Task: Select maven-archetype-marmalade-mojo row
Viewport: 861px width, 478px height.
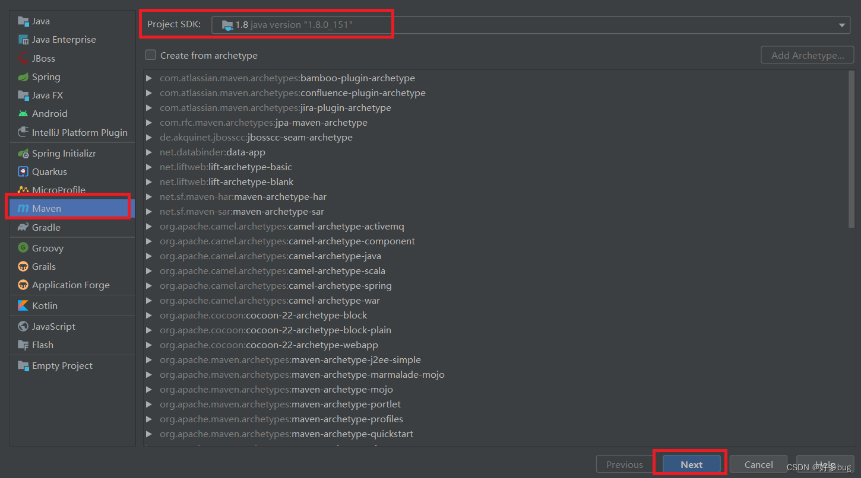Action: pos(496,375)
